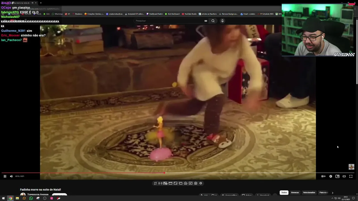The height and width of the screenshot is (201, 358).
Task: Open the G1 bookmark
Action: pos(67,14)
